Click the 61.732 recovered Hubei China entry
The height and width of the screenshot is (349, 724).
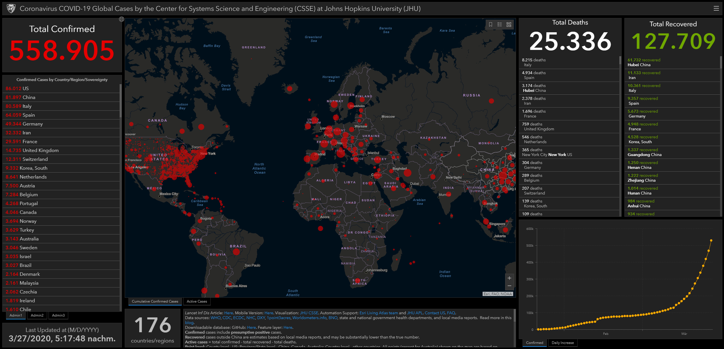(673, 62)
